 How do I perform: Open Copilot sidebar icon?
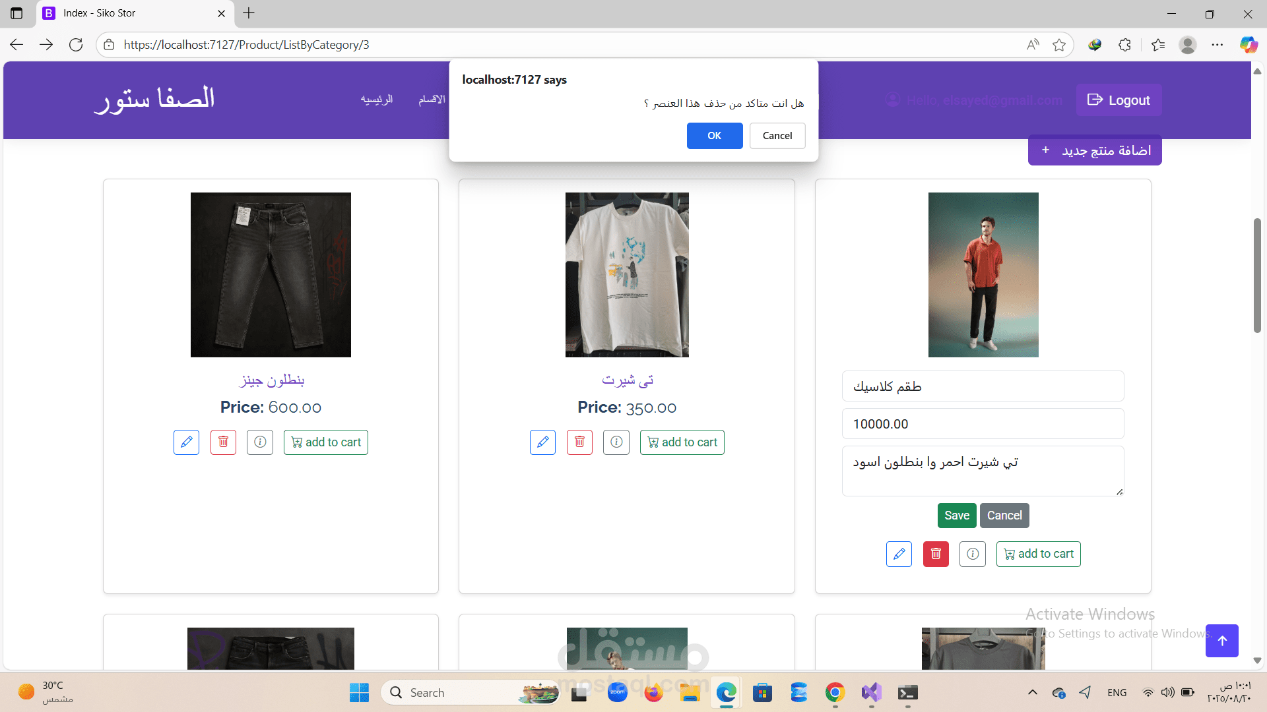(1248, 45)
